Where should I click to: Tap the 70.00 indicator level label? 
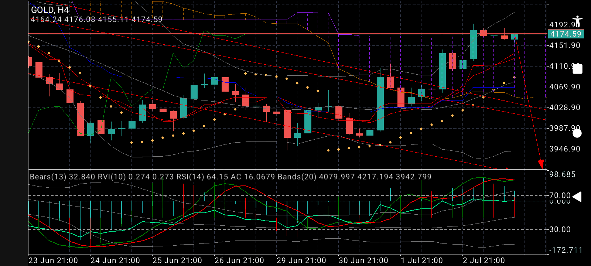[560, 195]
